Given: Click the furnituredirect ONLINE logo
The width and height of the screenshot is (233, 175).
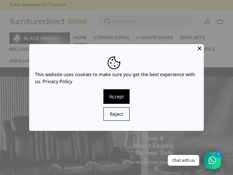Looking at the screenshot, I should [x=48, y=21].
